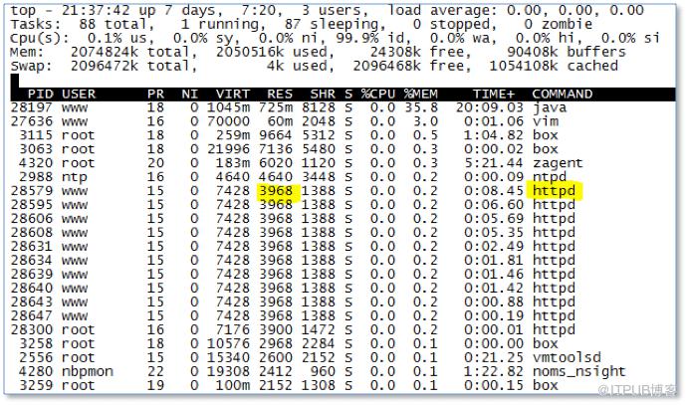
Task: Click the 20:09.03 TIME+ value
Action: click(490, 107)
